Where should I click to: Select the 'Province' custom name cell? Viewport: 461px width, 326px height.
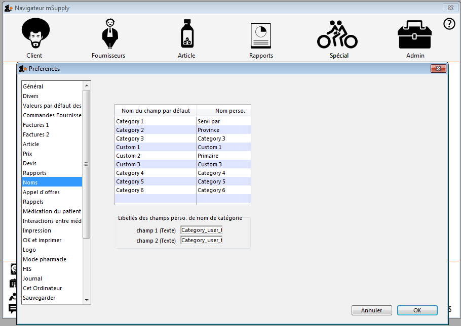pyautogui.click(x=224, y=130)
